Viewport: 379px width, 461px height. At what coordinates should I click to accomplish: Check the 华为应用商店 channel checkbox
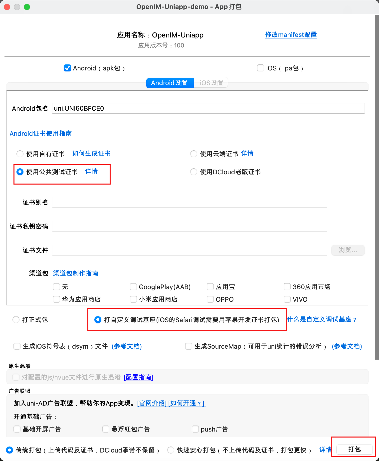pyautogui.click(x=56, y=299)
